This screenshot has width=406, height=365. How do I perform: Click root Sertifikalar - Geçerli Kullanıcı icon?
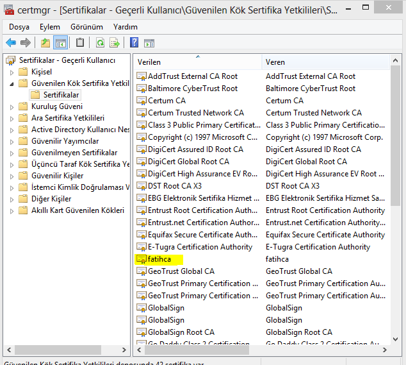[11, 60]
